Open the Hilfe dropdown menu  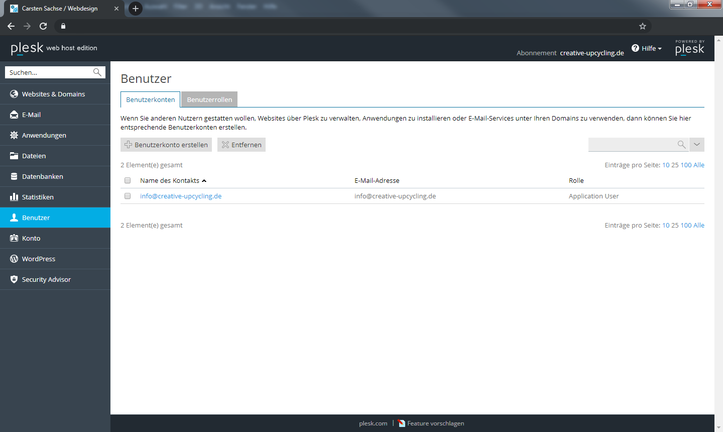(647, 48)
